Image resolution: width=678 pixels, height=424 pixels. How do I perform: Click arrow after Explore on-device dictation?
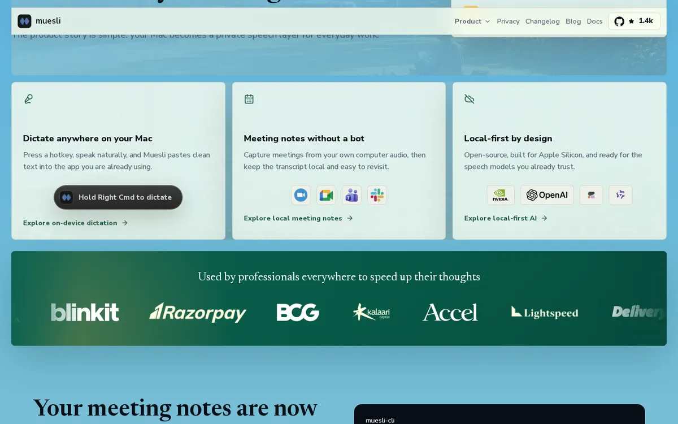[x=125, y=223]
